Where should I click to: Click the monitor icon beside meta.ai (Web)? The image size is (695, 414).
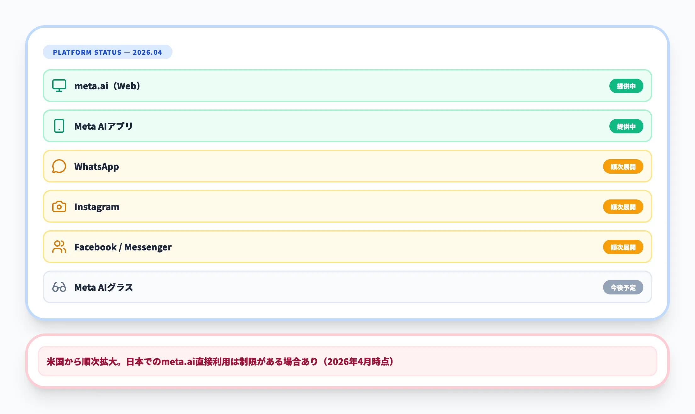click(59, 86)
